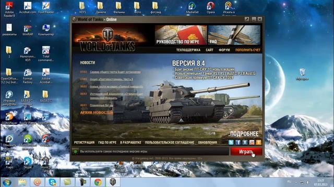
Task: Open Format Factory desktop shortcut
Action: point(28,76)
